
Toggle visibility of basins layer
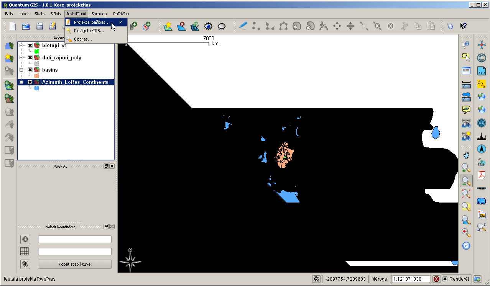click(30, 70)
